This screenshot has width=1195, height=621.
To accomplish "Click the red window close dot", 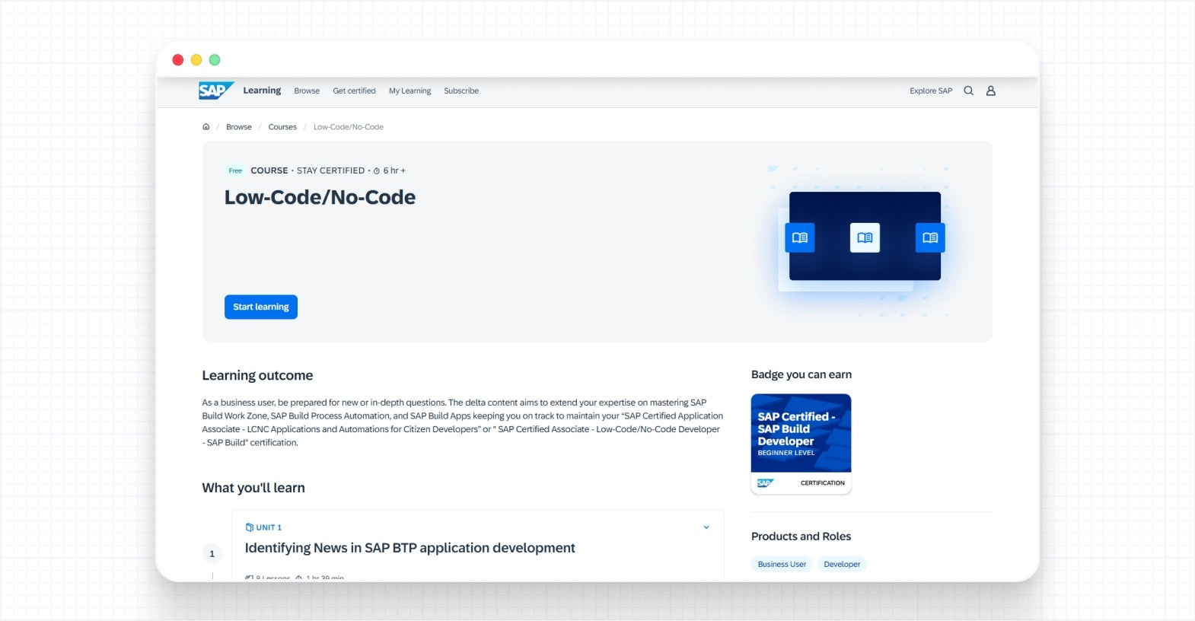I will pos(178,60).
